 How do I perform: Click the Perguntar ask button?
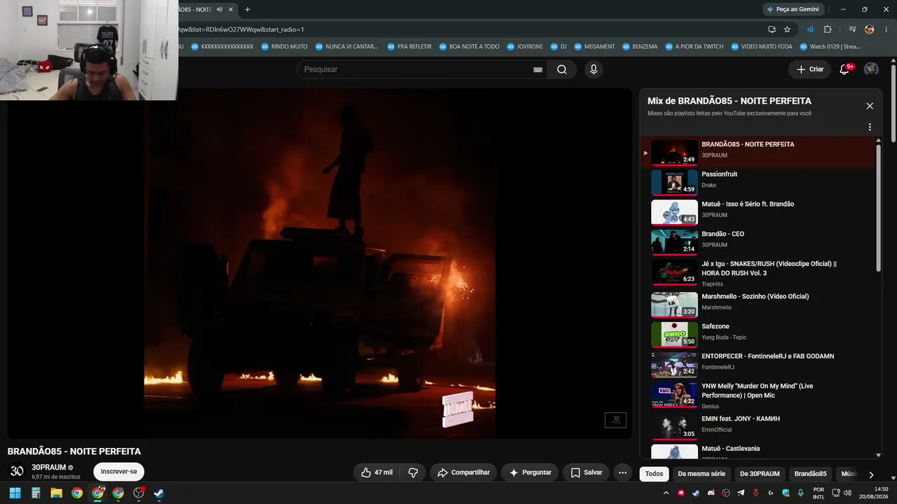click(530, 472)
